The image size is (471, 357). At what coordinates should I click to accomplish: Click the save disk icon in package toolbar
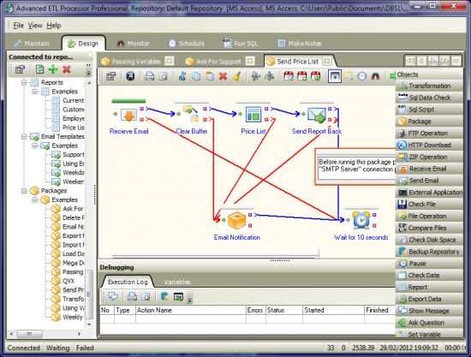(x=130, y=76)
